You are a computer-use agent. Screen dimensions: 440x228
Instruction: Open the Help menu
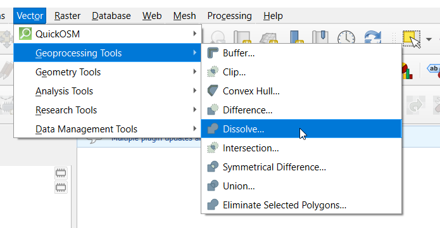pos(273,16)
